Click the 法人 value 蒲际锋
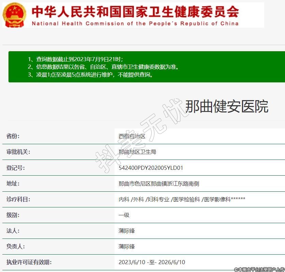 click(x=127, y=231)
